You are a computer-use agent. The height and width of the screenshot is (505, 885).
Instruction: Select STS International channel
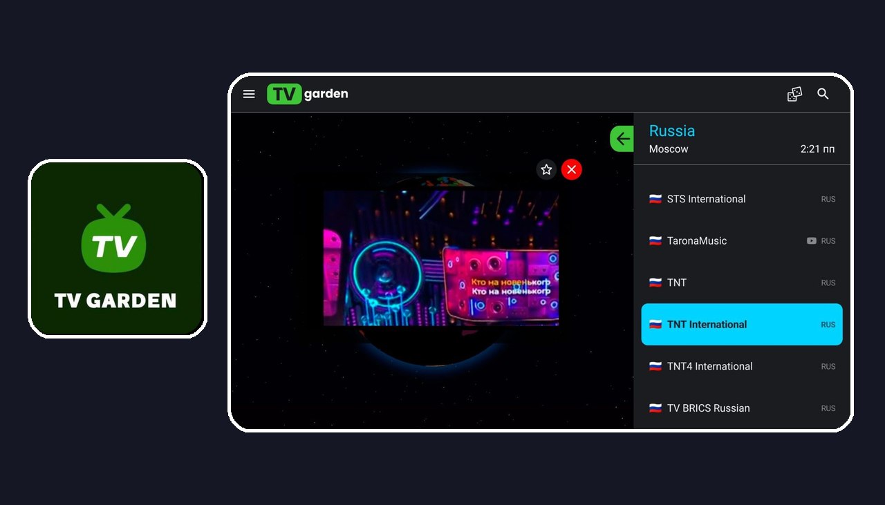point(742,199)
